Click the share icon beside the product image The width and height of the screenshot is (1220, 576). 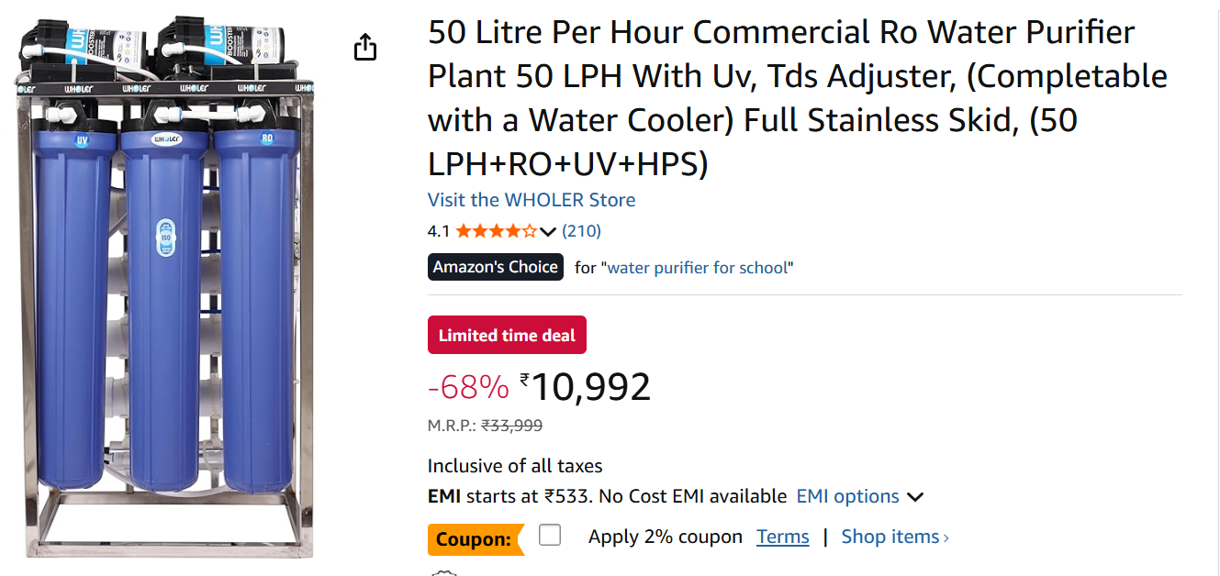tap(365, 47)
